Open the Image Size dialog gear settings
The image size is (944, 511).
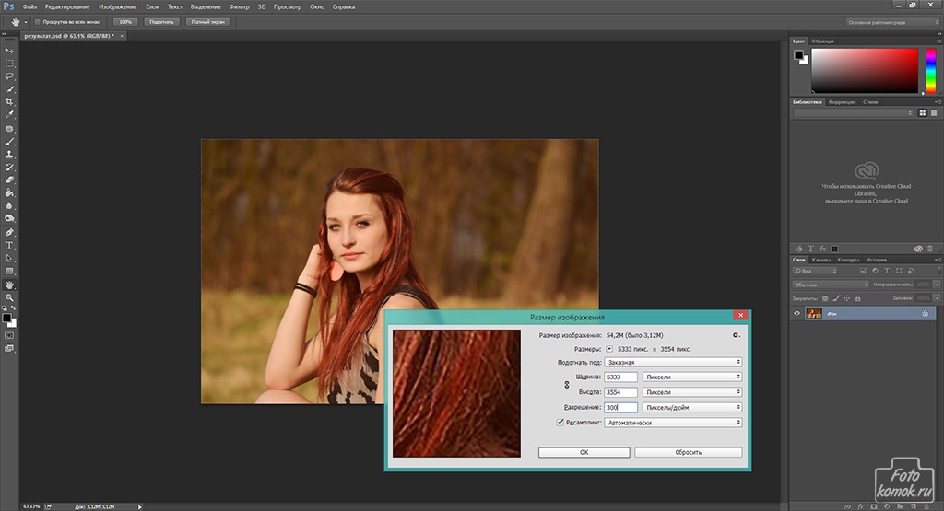pos(736,335)
